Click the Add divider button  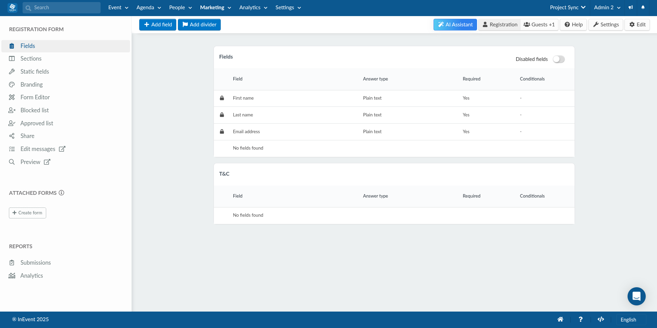click(199, 24)
